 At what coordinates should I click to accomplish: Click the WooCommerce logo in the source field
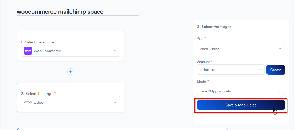[28, 51]
